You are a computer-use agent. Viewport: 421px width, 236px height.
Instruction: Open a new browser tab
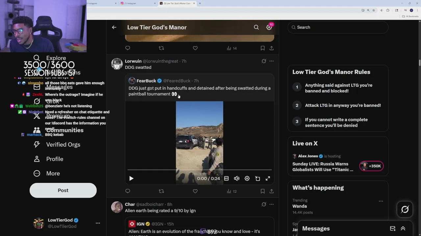200,3
